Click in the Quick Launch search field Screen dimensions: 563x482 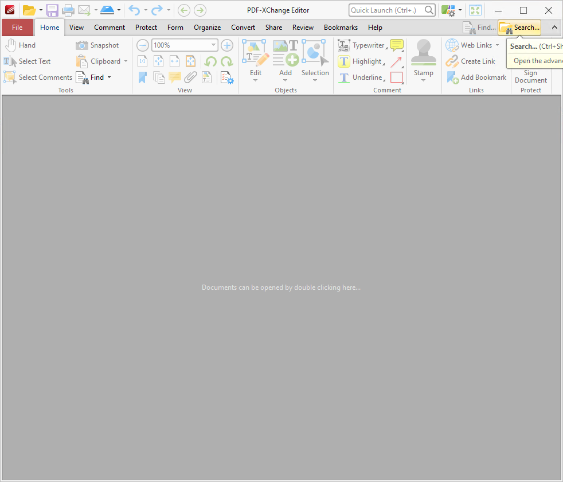tap(387, 10)
